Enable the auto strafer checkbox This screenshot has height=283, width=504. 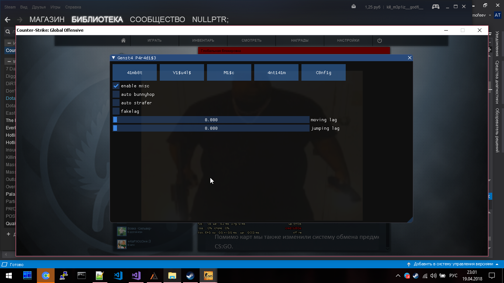116,103
